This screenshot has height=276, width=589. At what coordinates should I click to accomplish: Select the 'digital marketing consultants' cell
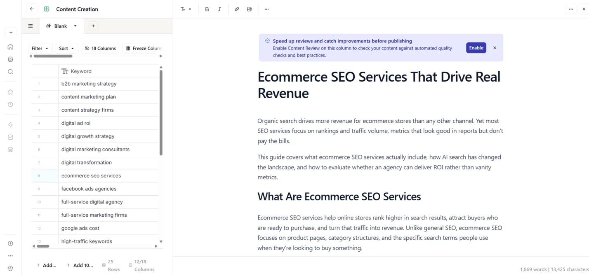108,150
